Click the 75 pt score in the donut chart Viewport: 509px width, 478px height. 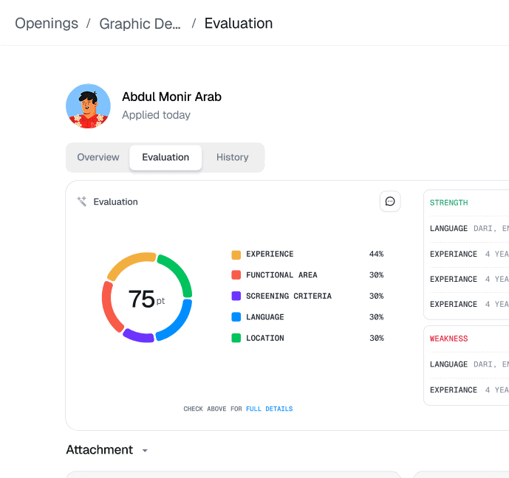click(x=146, y=299)
